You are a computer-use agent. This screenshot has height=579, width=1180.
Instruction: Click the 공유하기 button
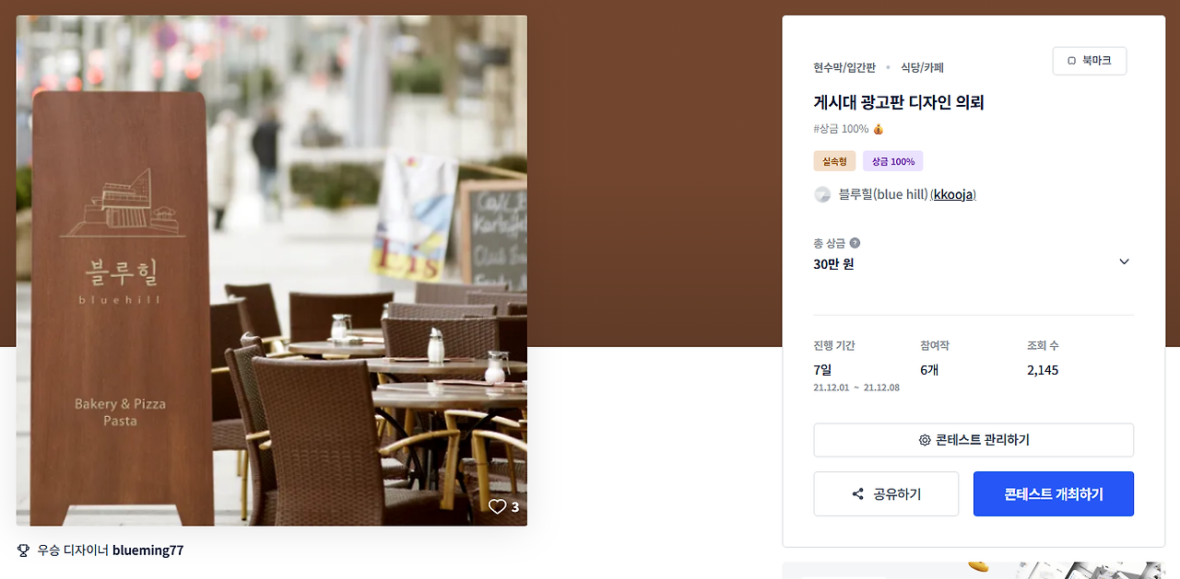(x=886, y=494)
